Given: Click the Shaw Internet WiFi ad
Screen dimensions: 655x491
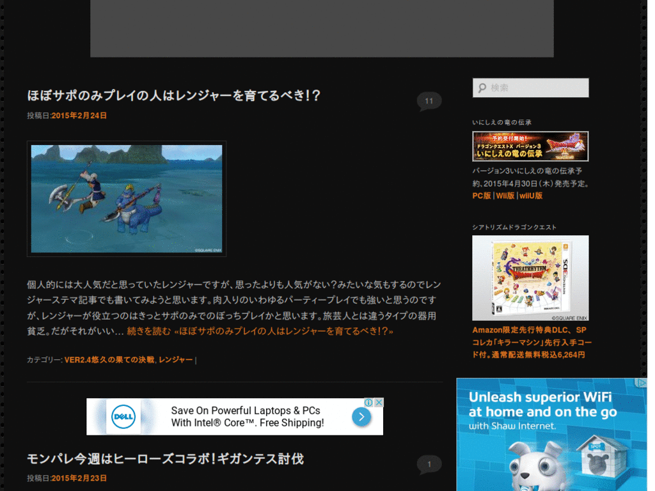Looking at the screenshot, I should [x=551, y=435].
